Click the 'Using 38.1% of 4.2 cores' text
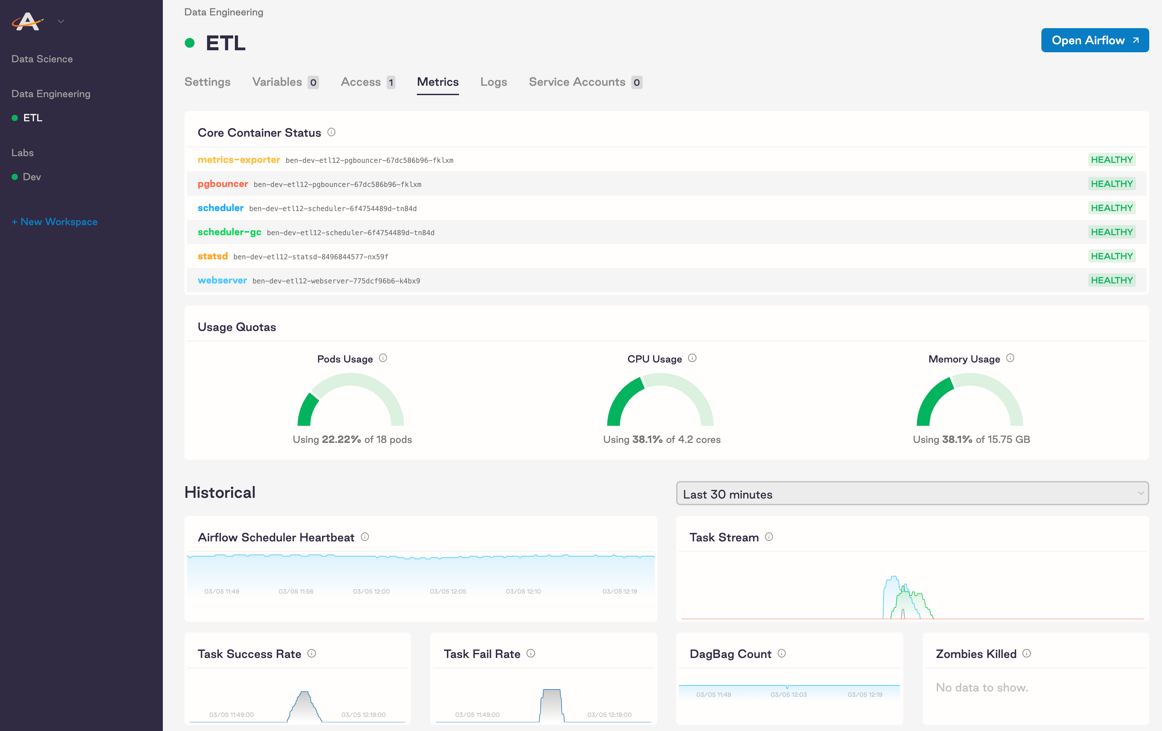Viewport: 1162px width, 731px height. click(x=662, y=440)
